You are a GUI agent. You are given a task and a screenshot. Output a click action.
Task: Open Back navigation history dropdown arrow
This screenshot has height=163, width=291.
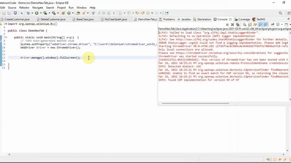[x=152, y=13]
